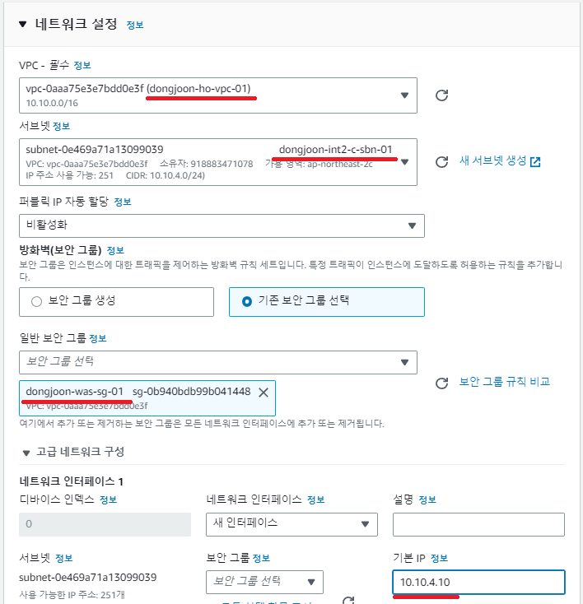Viewport: 583px width, 604px height.
Task: Select 보안 그룹 생성 radio option
Action: 36,301
